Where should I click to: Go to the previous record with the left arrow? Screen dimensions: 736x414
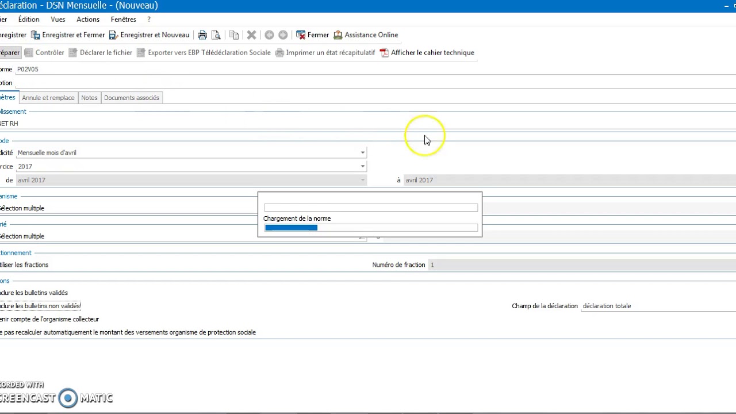tap(269, 35)
